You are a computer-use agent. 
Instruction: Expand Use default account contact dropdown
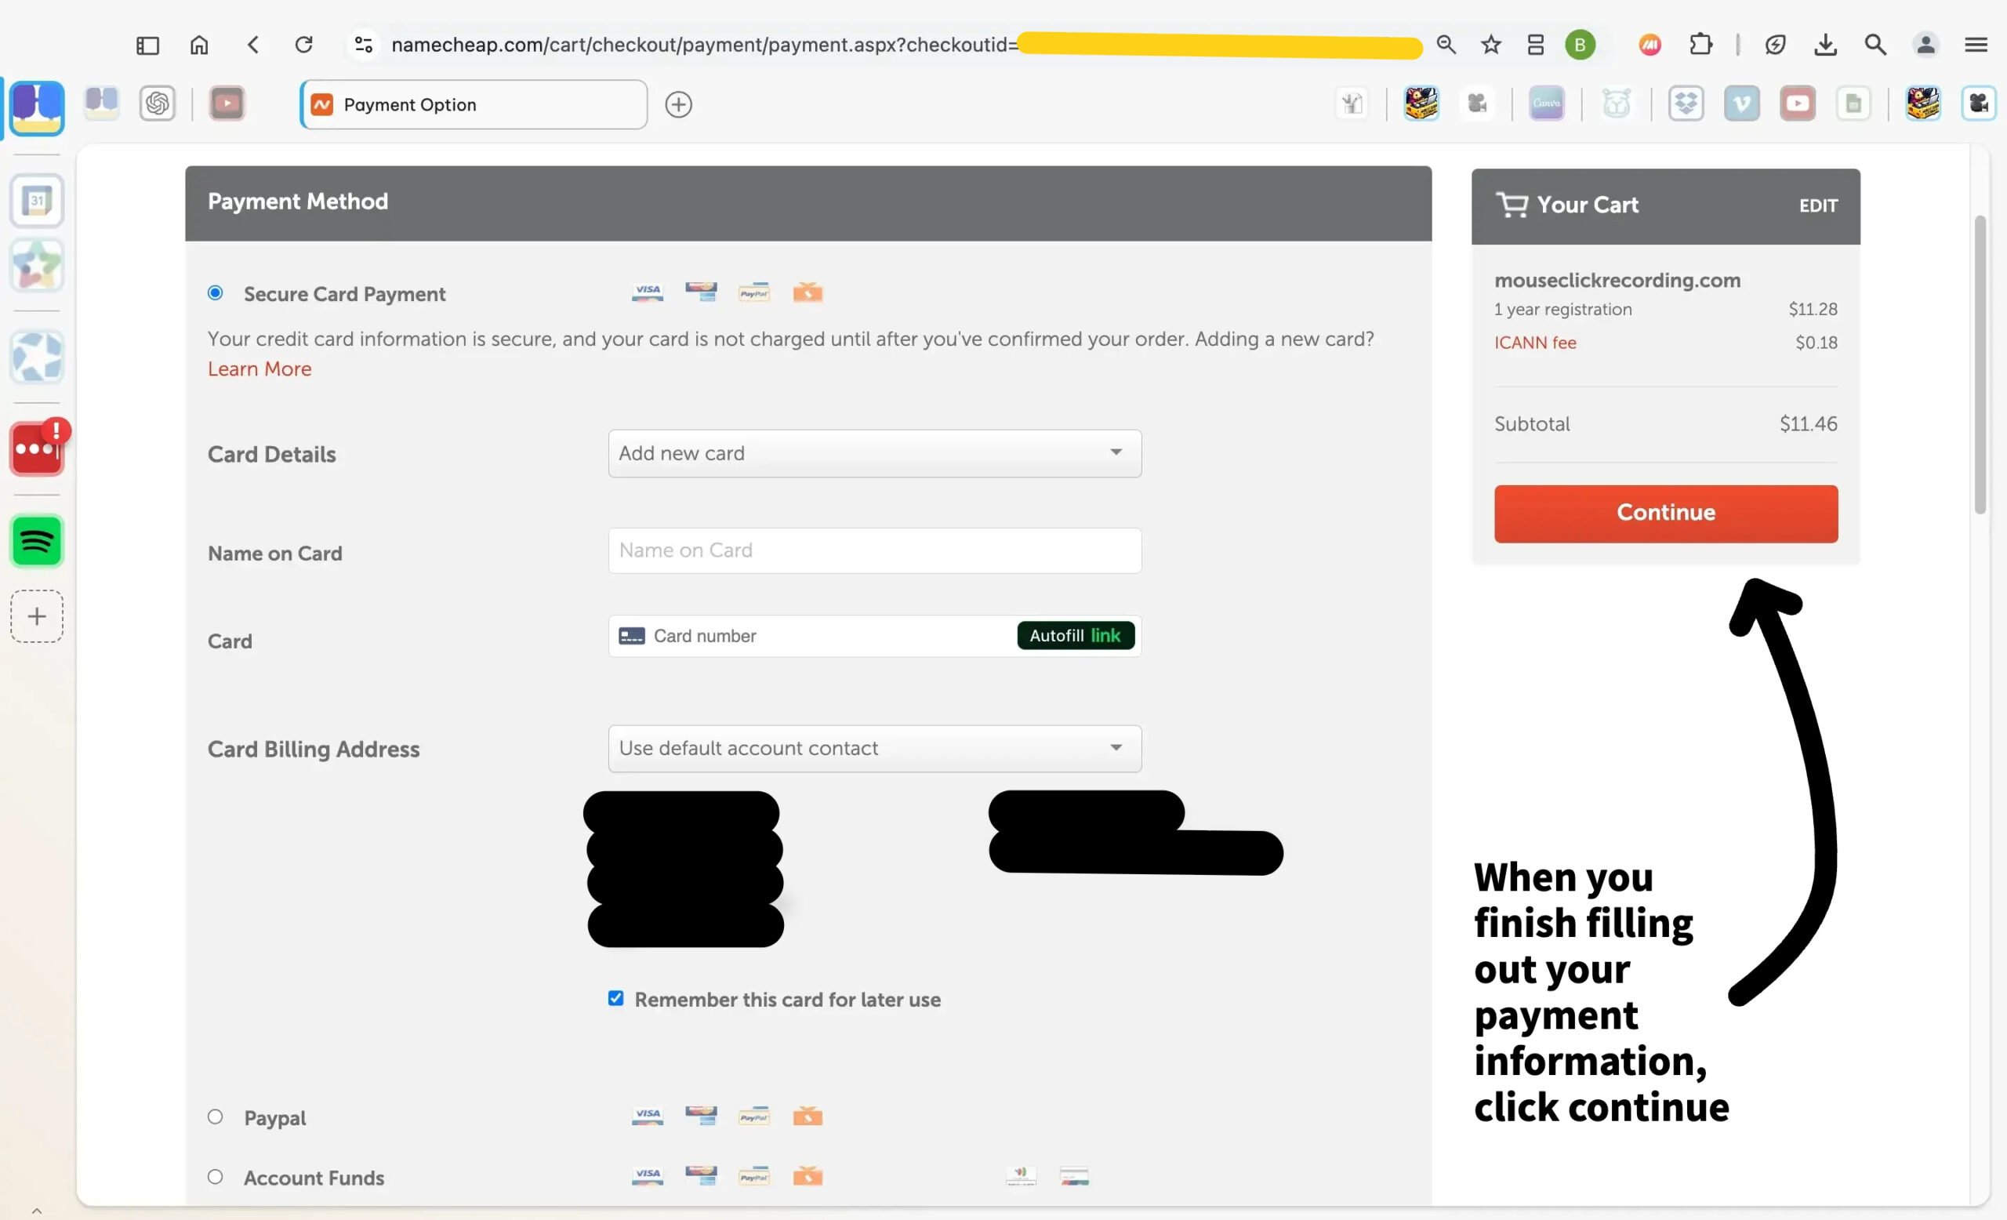coord(874,749)
